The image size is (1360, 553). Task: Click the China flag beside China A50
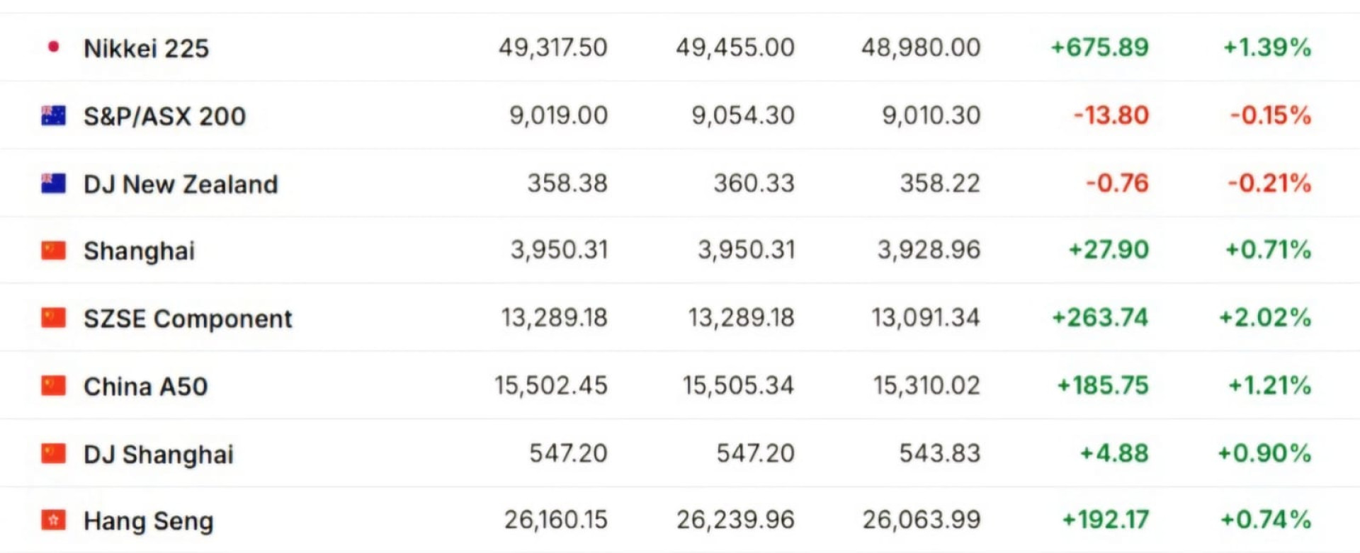[x=53, y=386]
